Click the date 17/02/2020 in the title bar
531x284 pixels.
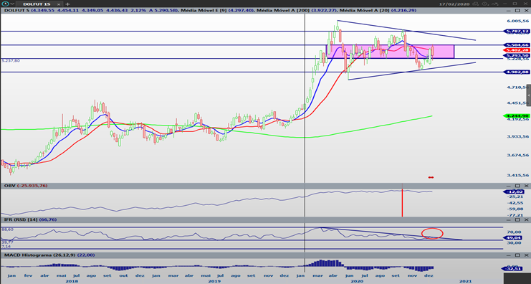click(454, 4)
